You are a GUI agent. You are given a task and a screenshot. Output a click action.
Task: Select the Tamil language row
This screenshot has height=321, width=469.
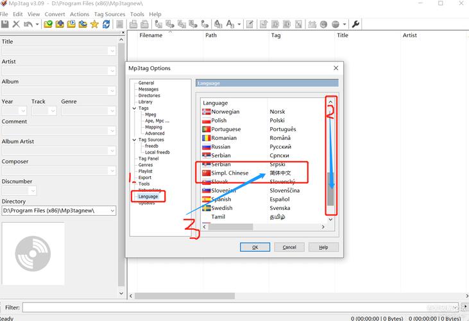click(x=262, y=217)
